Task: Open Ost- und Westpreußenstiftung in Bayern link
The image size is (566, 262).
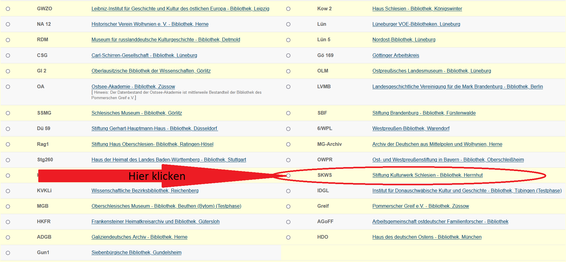Action: 448,160
